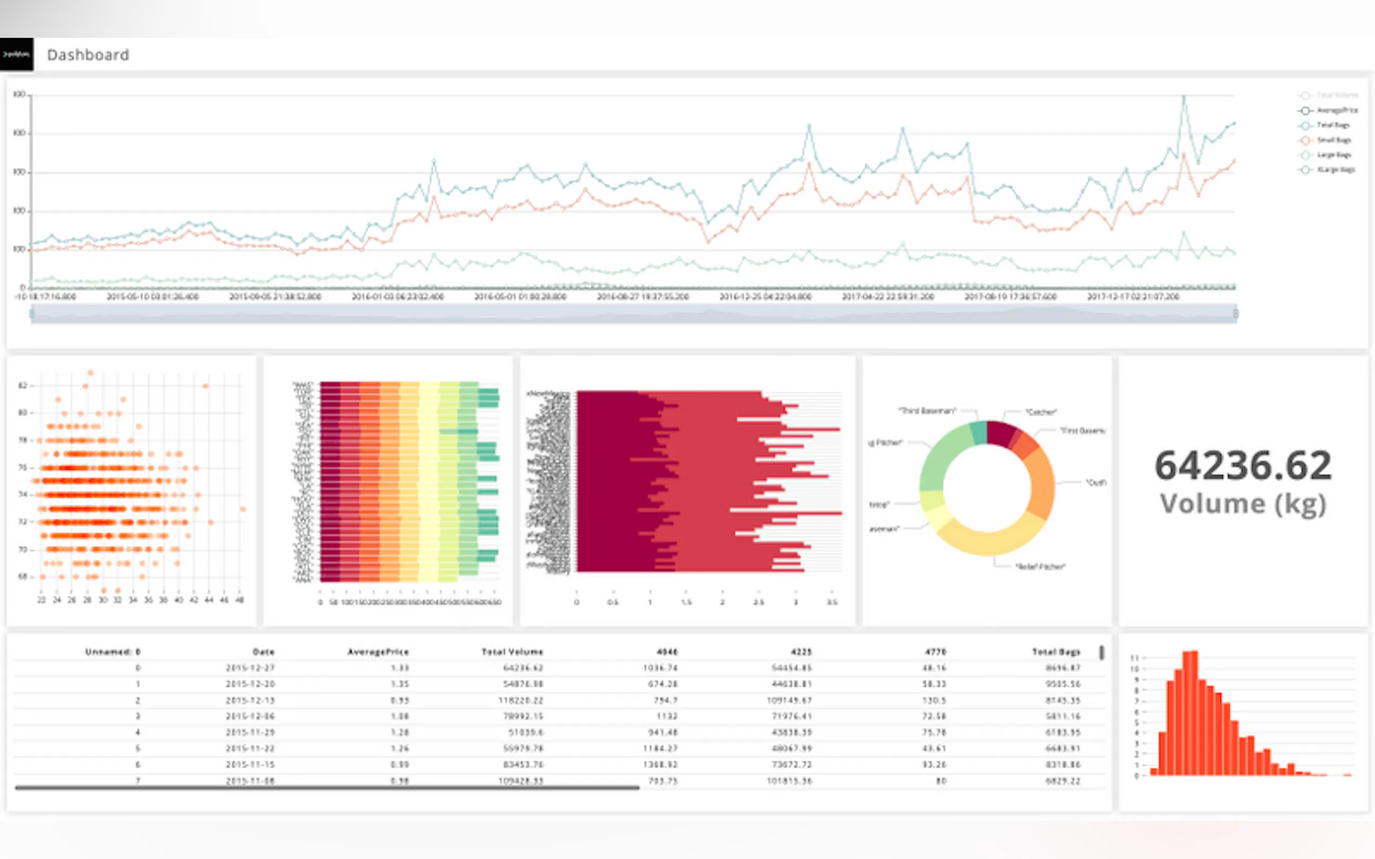
Task: Click the Total Volume table column header
Action: click(x=512, y=652)
